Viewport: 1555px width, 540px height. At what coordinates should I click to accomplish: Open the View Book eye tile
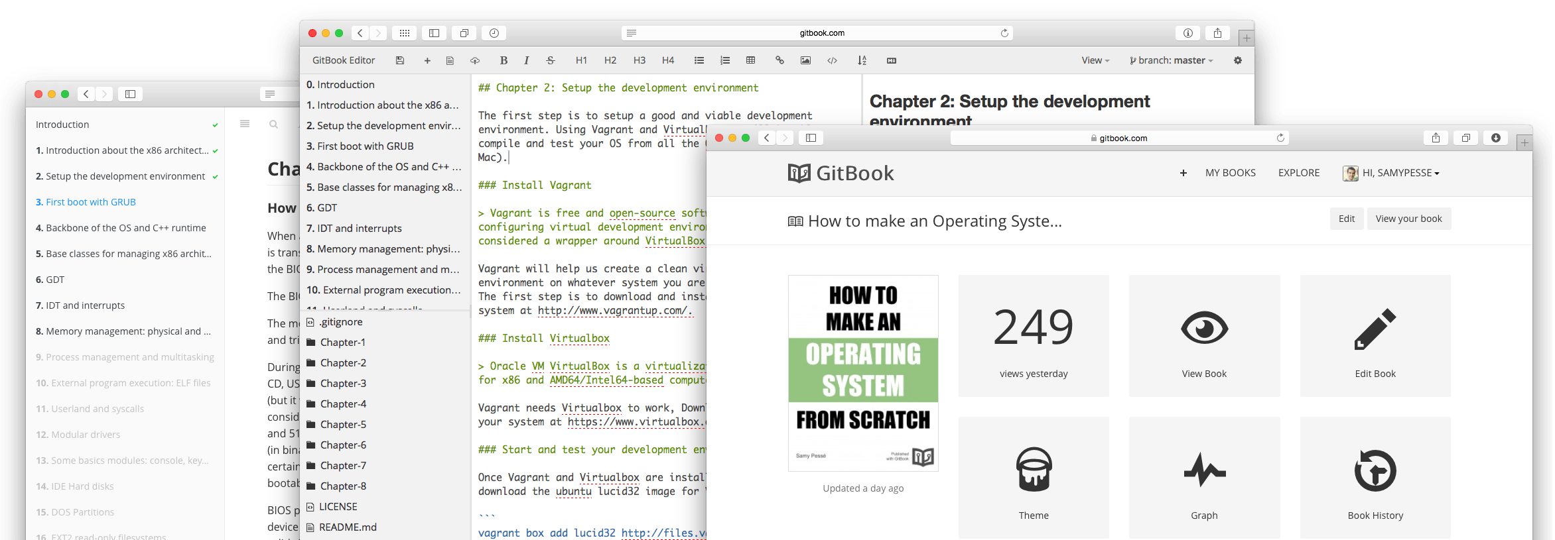pos(1204,336)
